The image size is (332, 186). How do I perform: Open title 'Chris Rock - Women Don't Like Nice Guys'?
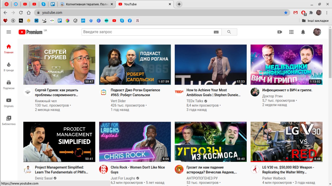click(138, 170)
